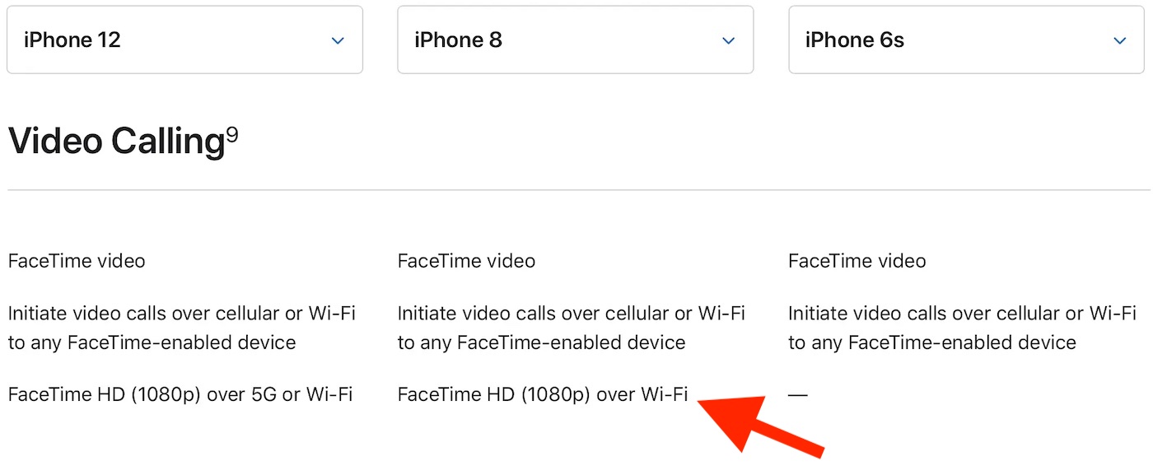This screenshot has width=1153, height=475.
Task: Click iPhone 12 "Initiate video calls" description
Action: tap(181, 328)
